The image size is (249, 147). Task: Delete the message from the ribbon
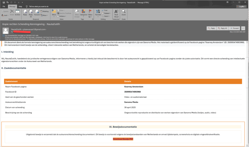tap(12, 12)
